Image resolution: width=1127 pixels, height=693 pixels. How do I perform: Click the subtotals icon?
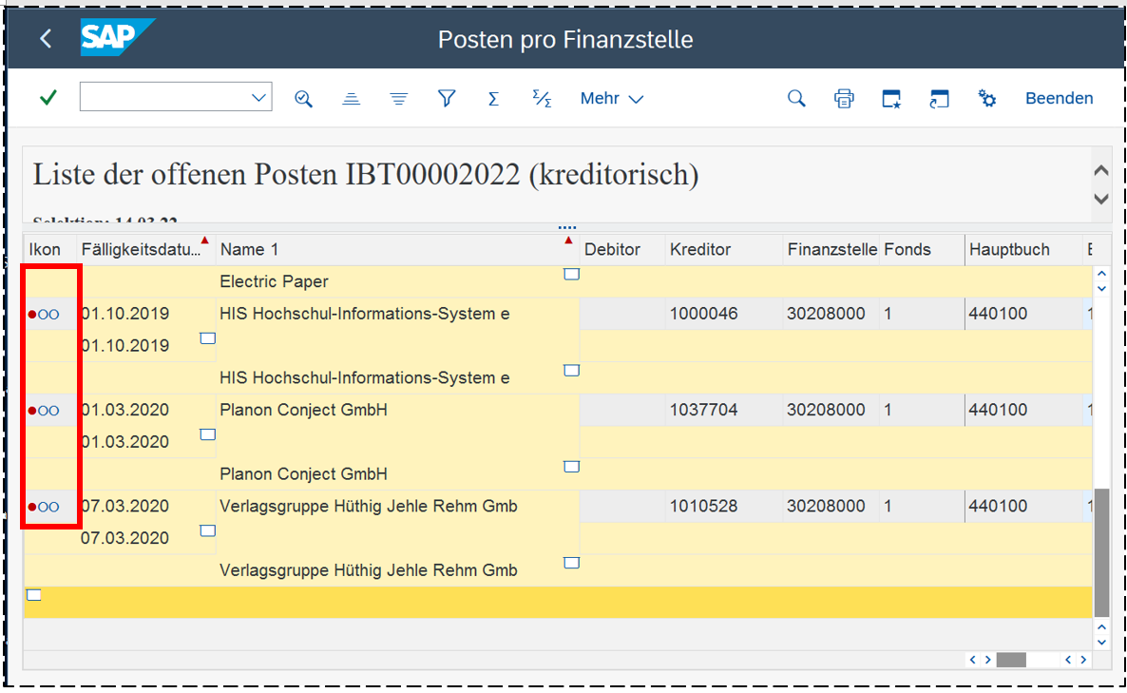pyautogui.click(x=542, y=99)
